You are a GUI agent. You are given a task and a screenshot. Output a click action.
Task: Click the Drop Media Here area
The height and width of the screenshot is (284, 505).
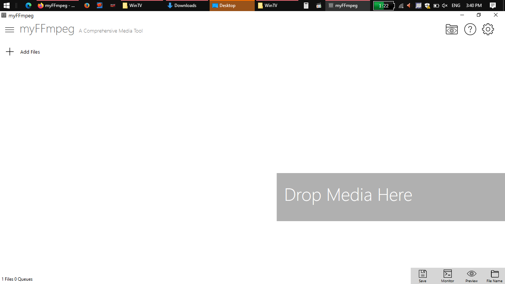click(391, 197)
